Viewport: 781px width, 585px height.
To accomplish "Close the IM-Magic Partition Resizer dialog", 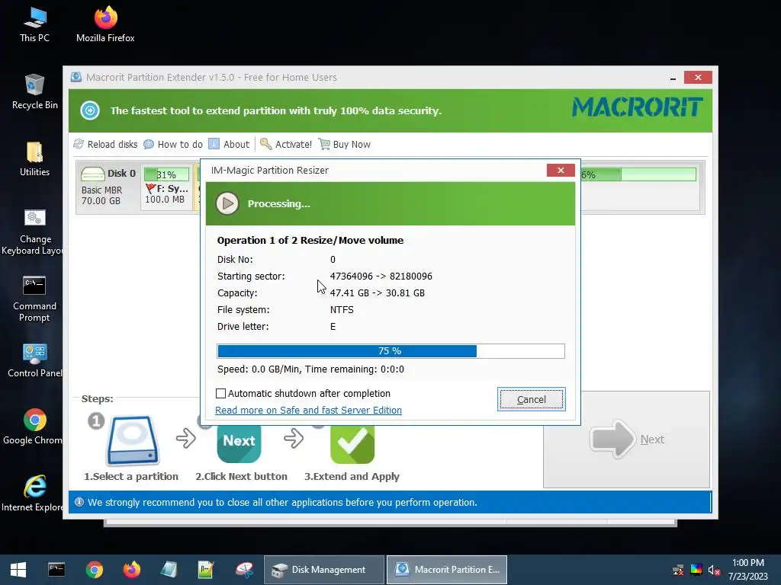I will tap(561, 170).
